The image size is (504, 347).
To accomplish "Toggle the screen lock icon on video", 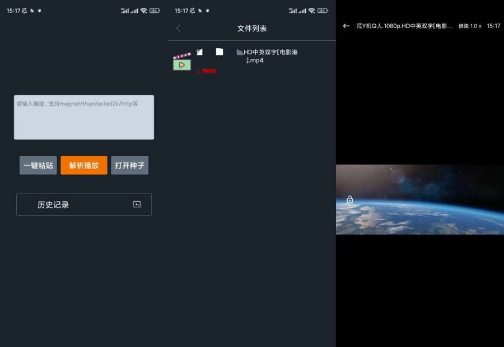I will 349,199.
